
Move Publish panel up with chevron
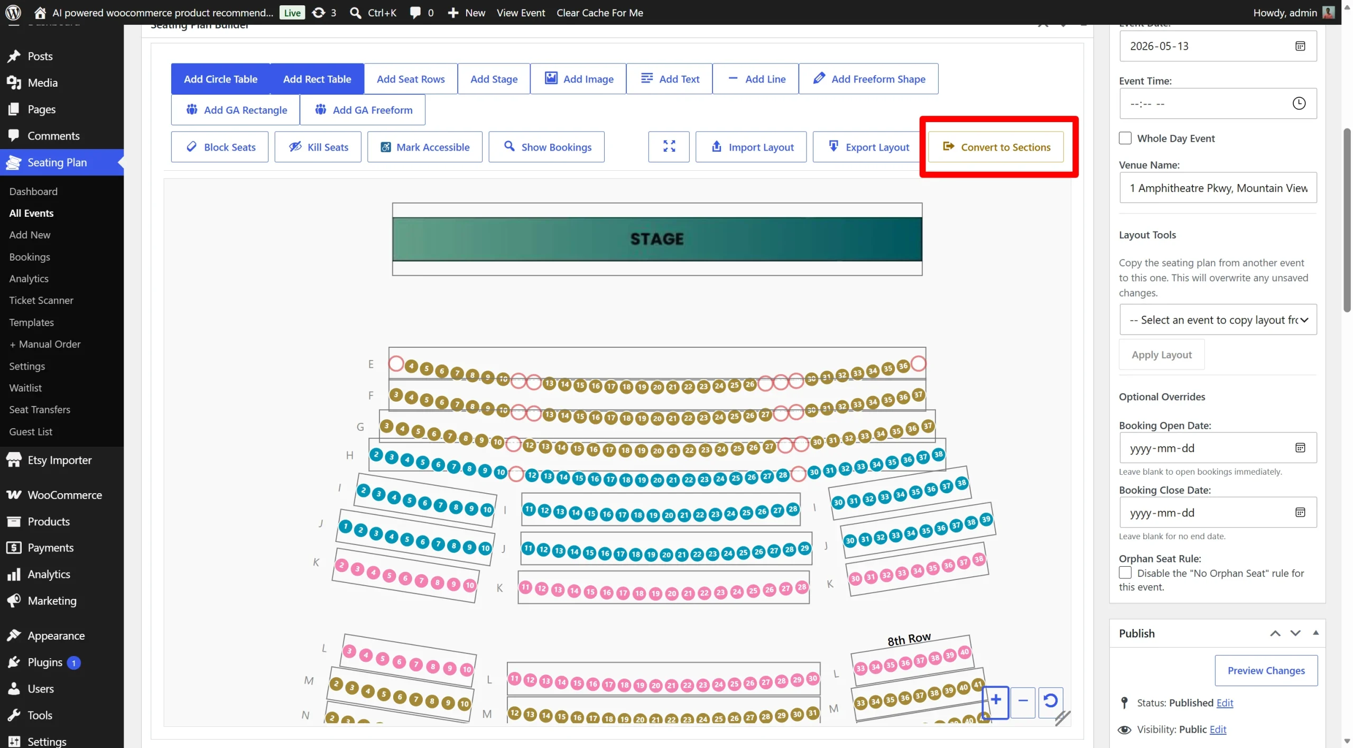pyautogui.click(x=1275, y=633)
